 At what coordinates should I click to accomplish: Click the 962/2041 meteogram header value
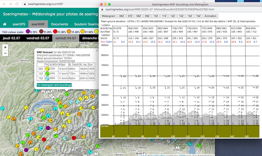point(251,29)
